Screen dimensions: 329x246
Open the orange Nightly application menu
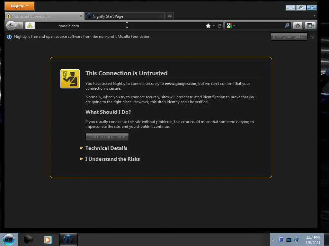20,6
